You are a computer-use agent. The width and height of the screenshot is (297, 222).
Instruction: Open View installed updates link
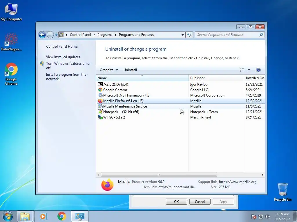click(63, 57)
